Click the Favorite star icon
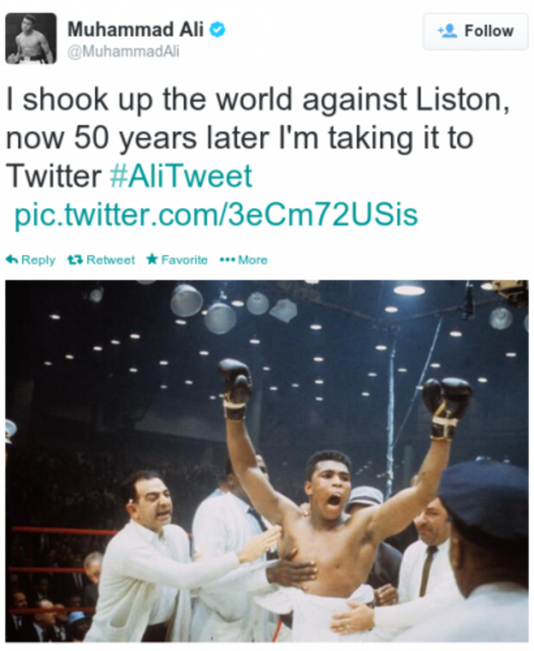 coord(151,259)
